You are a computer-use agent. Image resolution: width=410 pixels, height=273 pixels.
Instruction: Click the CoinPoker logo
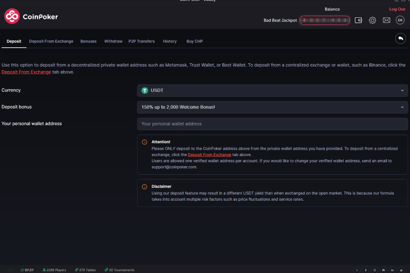point(31,17)
